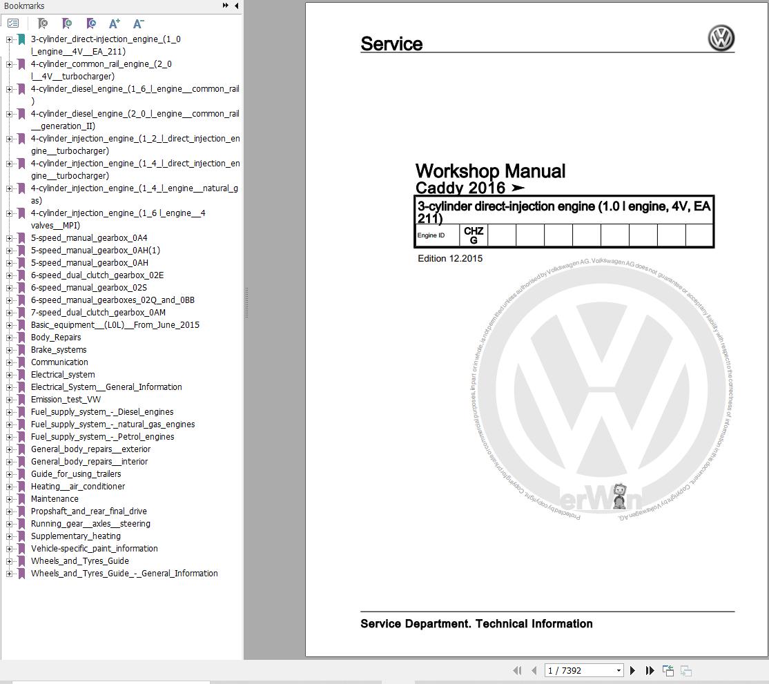
Task: Open the bookmark options menu icon
Action: coord(13,23)
